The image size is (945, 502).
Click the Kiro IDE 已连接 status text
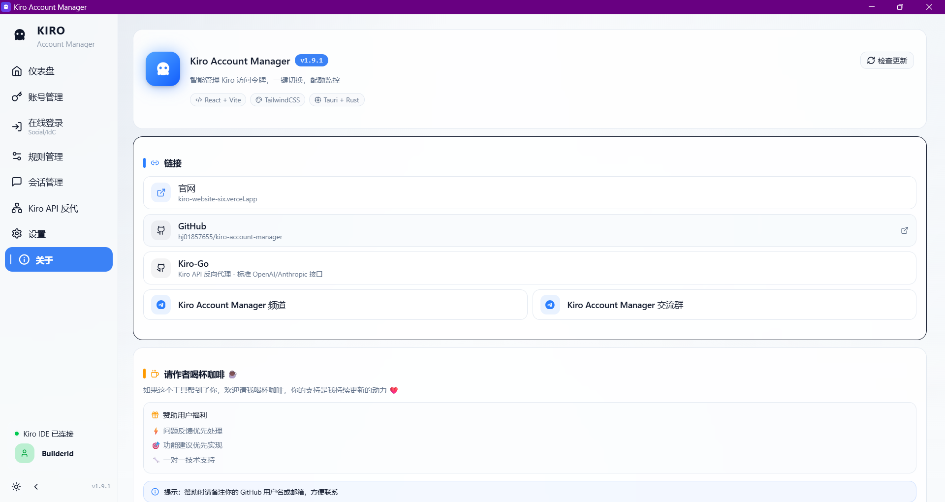(x=48, y=434)
